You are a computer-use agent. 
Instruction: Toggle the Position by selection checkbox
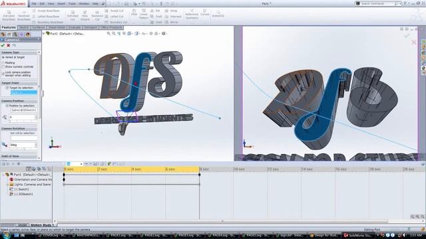point(7,106)
